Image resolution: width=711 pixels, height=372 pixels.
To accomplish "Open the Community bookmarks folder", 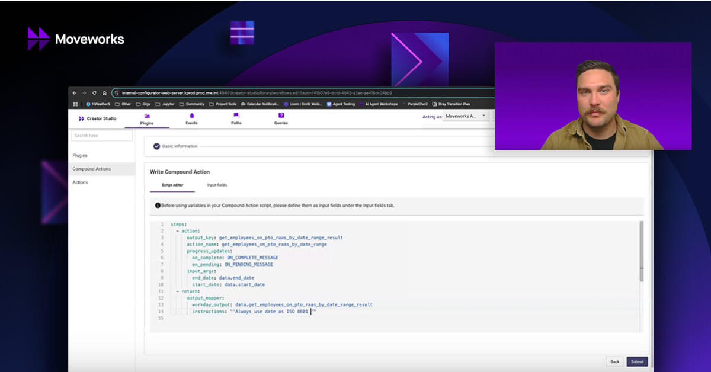I will click(x=191, y=104).
